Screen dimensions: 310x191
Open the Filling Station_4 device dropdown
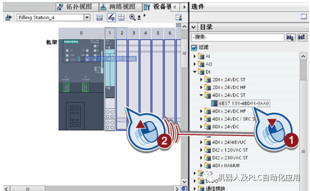click(87, 17)
